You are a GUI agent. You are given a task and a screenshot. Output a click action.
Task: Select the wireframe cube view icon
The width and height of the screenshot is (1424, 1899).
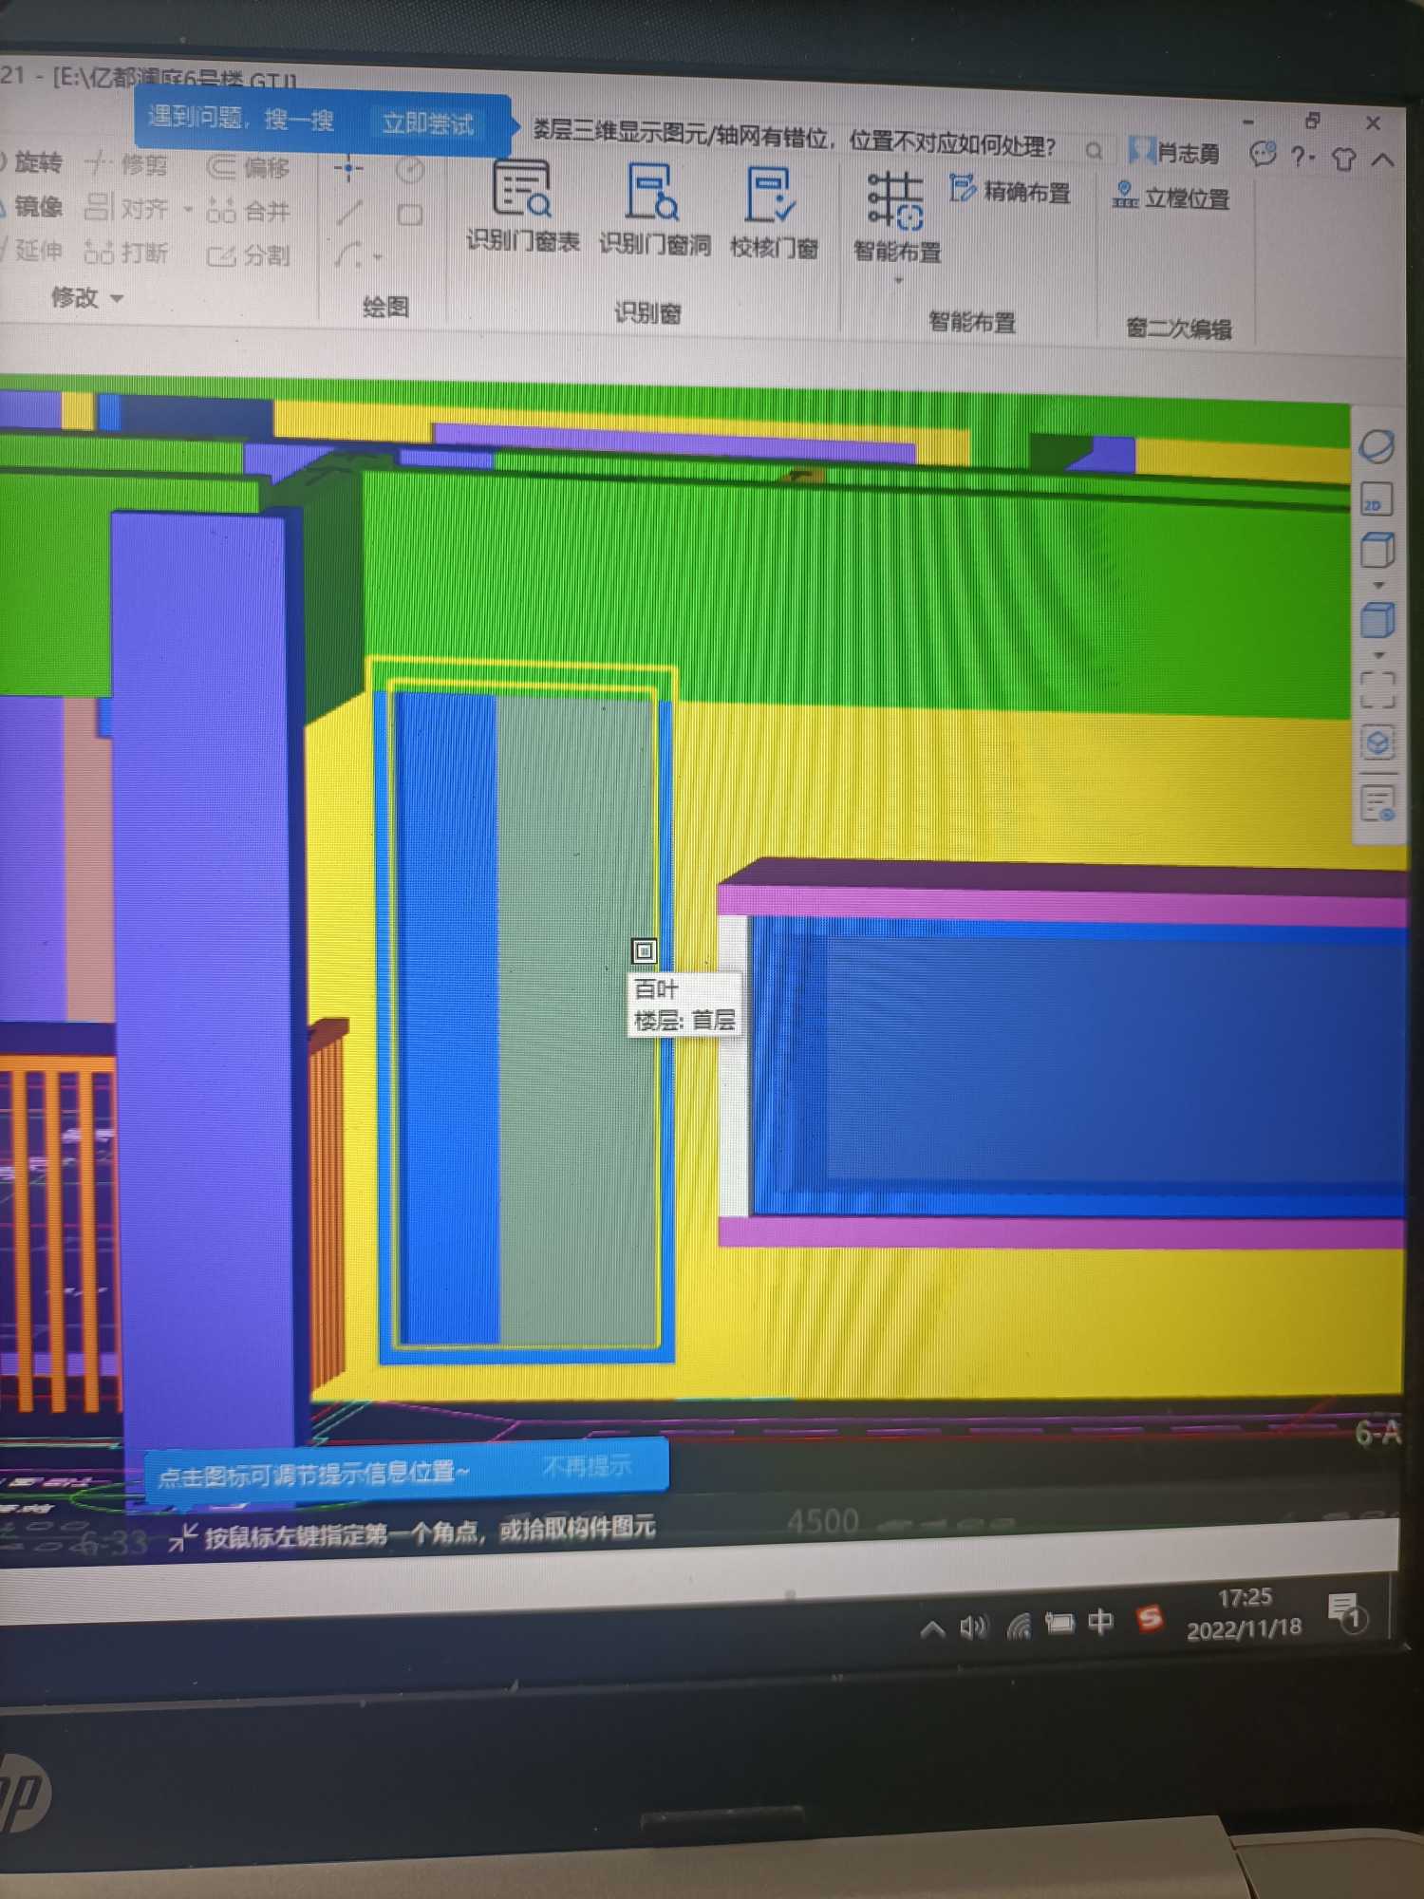[1377, 549]
